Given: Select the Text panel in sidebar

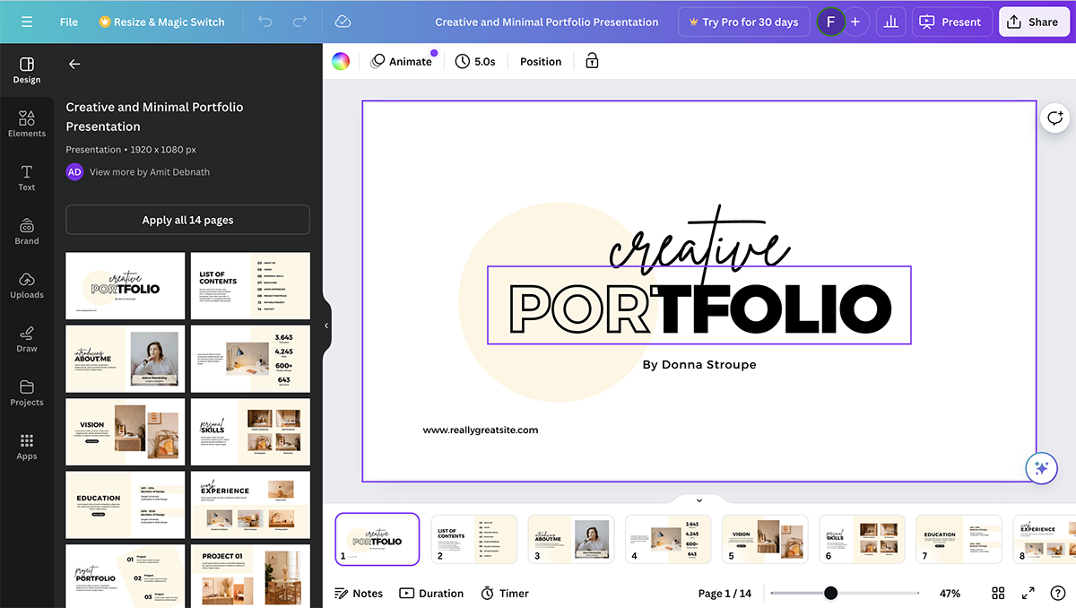Looking at the screenshot, I should tap(26, 177).
